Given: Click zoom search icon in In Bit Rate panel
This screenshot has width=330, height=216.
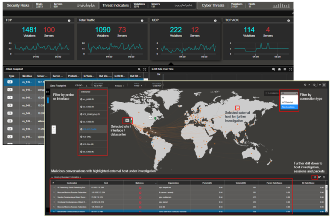Looking at the screenshot, I should [x=274, y=69].
